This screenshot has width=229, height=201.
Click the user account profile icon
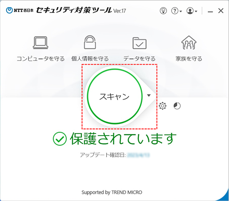tap(190, 11)
